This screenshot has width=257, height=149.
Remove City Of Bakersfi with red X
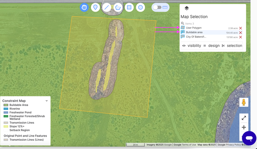click(x=241, y=37)
